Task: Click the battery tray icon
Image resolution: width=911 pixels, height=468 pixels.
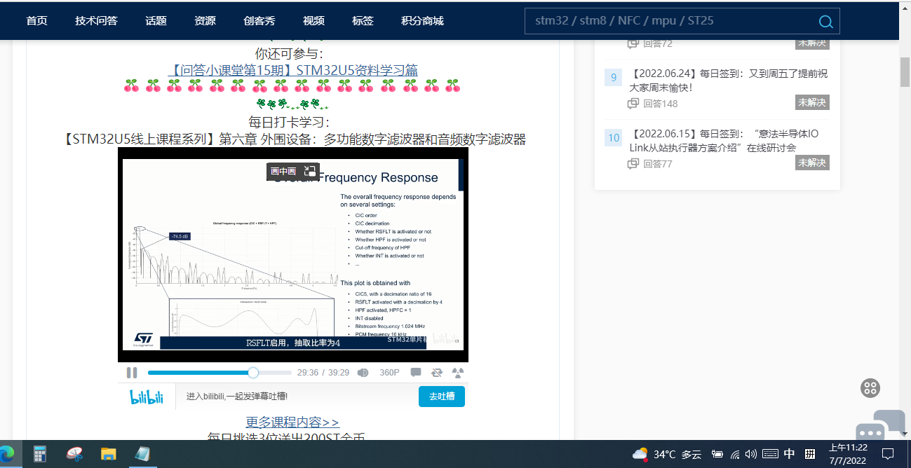Action: 717,454
